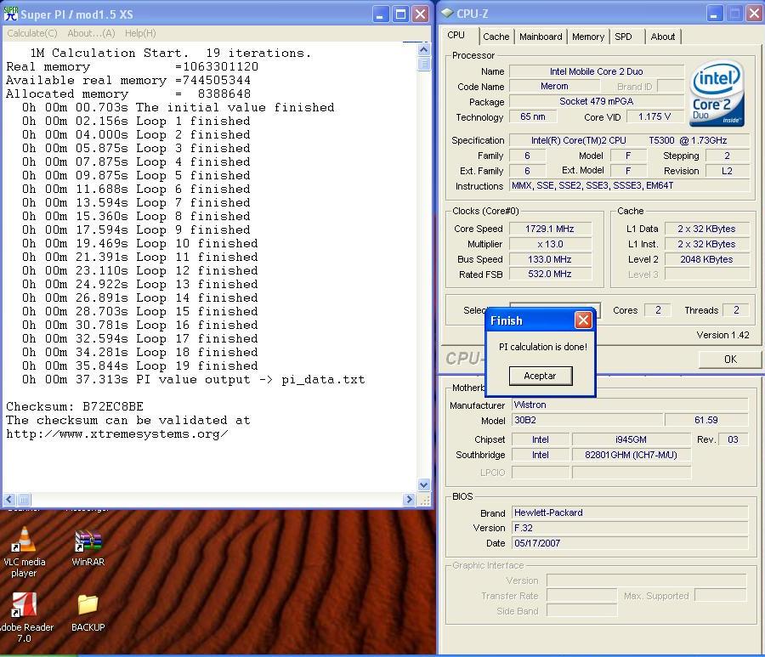Screen dimensions: 765x657
Task: Minimize the Super PI window
Action: point(381,14)
